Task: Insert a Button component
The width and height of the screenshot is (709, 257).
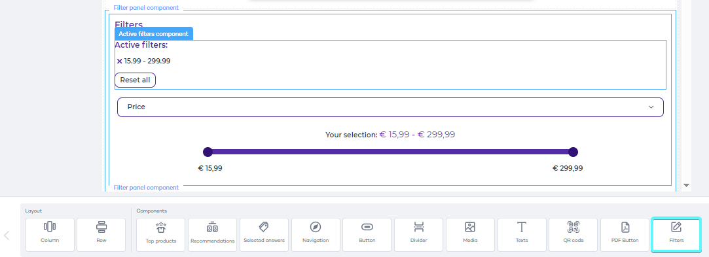Action: (x=367, y=235)
